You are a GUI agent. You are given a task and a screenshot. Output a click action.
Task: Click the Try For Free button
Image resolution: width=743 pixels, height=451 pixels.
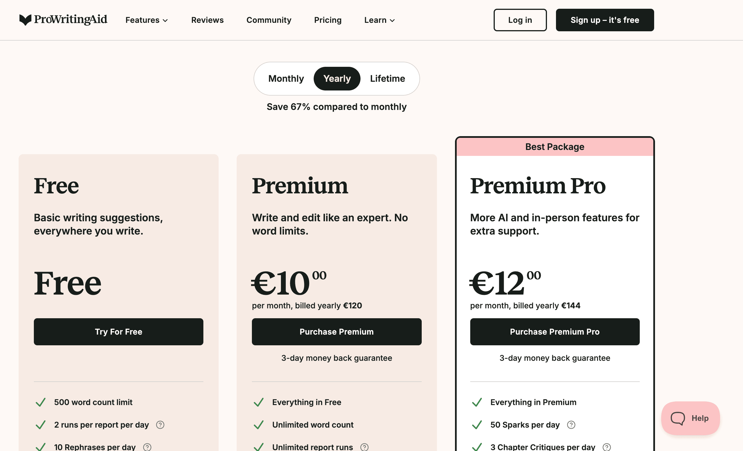pos(118,331)
